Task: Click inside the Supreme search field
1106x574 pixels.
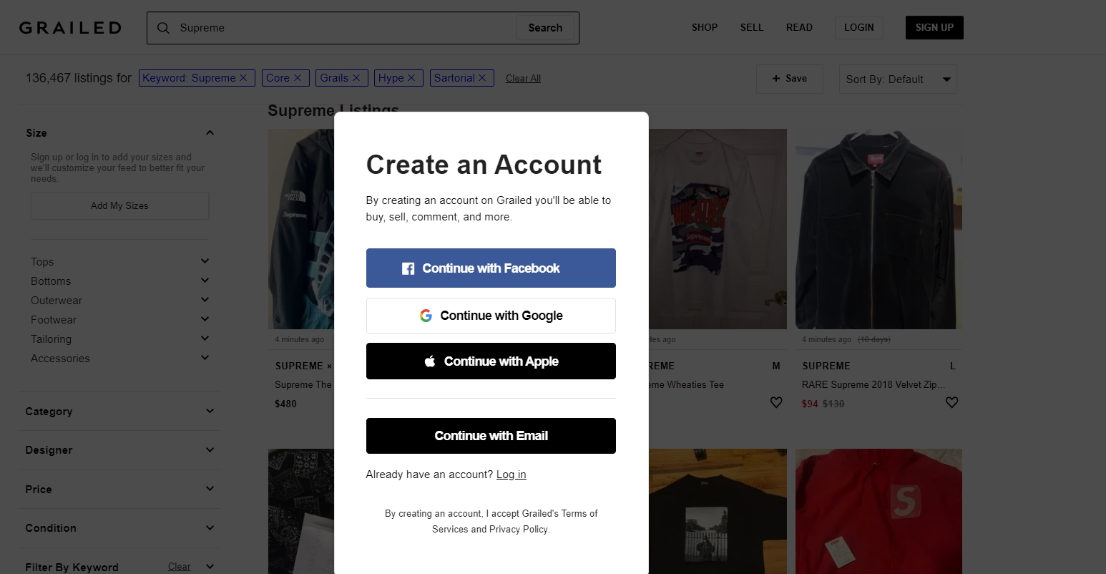Action: (x=322, y=28)
